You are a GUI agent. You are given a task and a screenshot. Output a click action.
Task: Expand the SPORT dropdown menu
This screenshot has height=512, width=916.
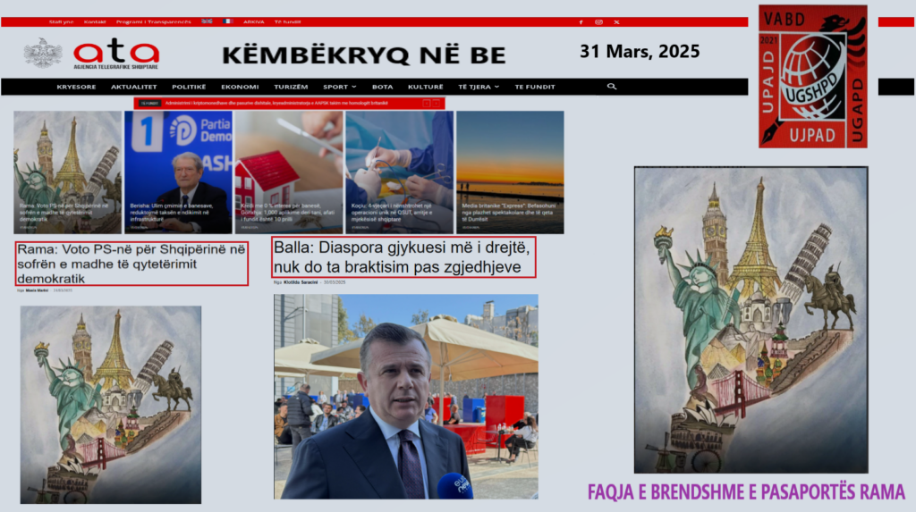[x=339, y=87]
